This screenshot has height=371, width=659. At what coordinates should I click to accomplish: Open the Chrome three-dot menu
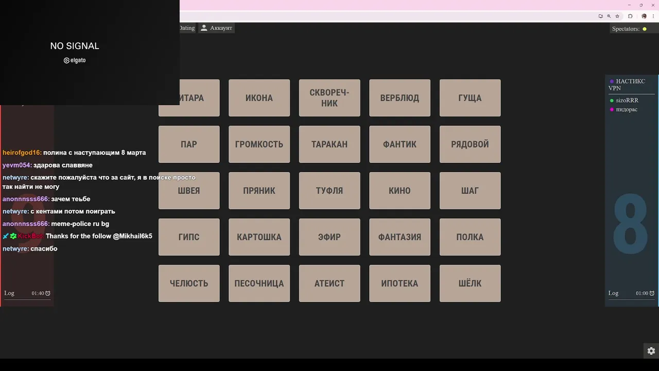click(x=653, y=16)
